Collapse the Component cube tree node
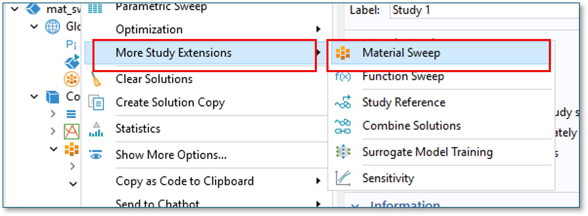Screen dimensions: 588x216 34,97
